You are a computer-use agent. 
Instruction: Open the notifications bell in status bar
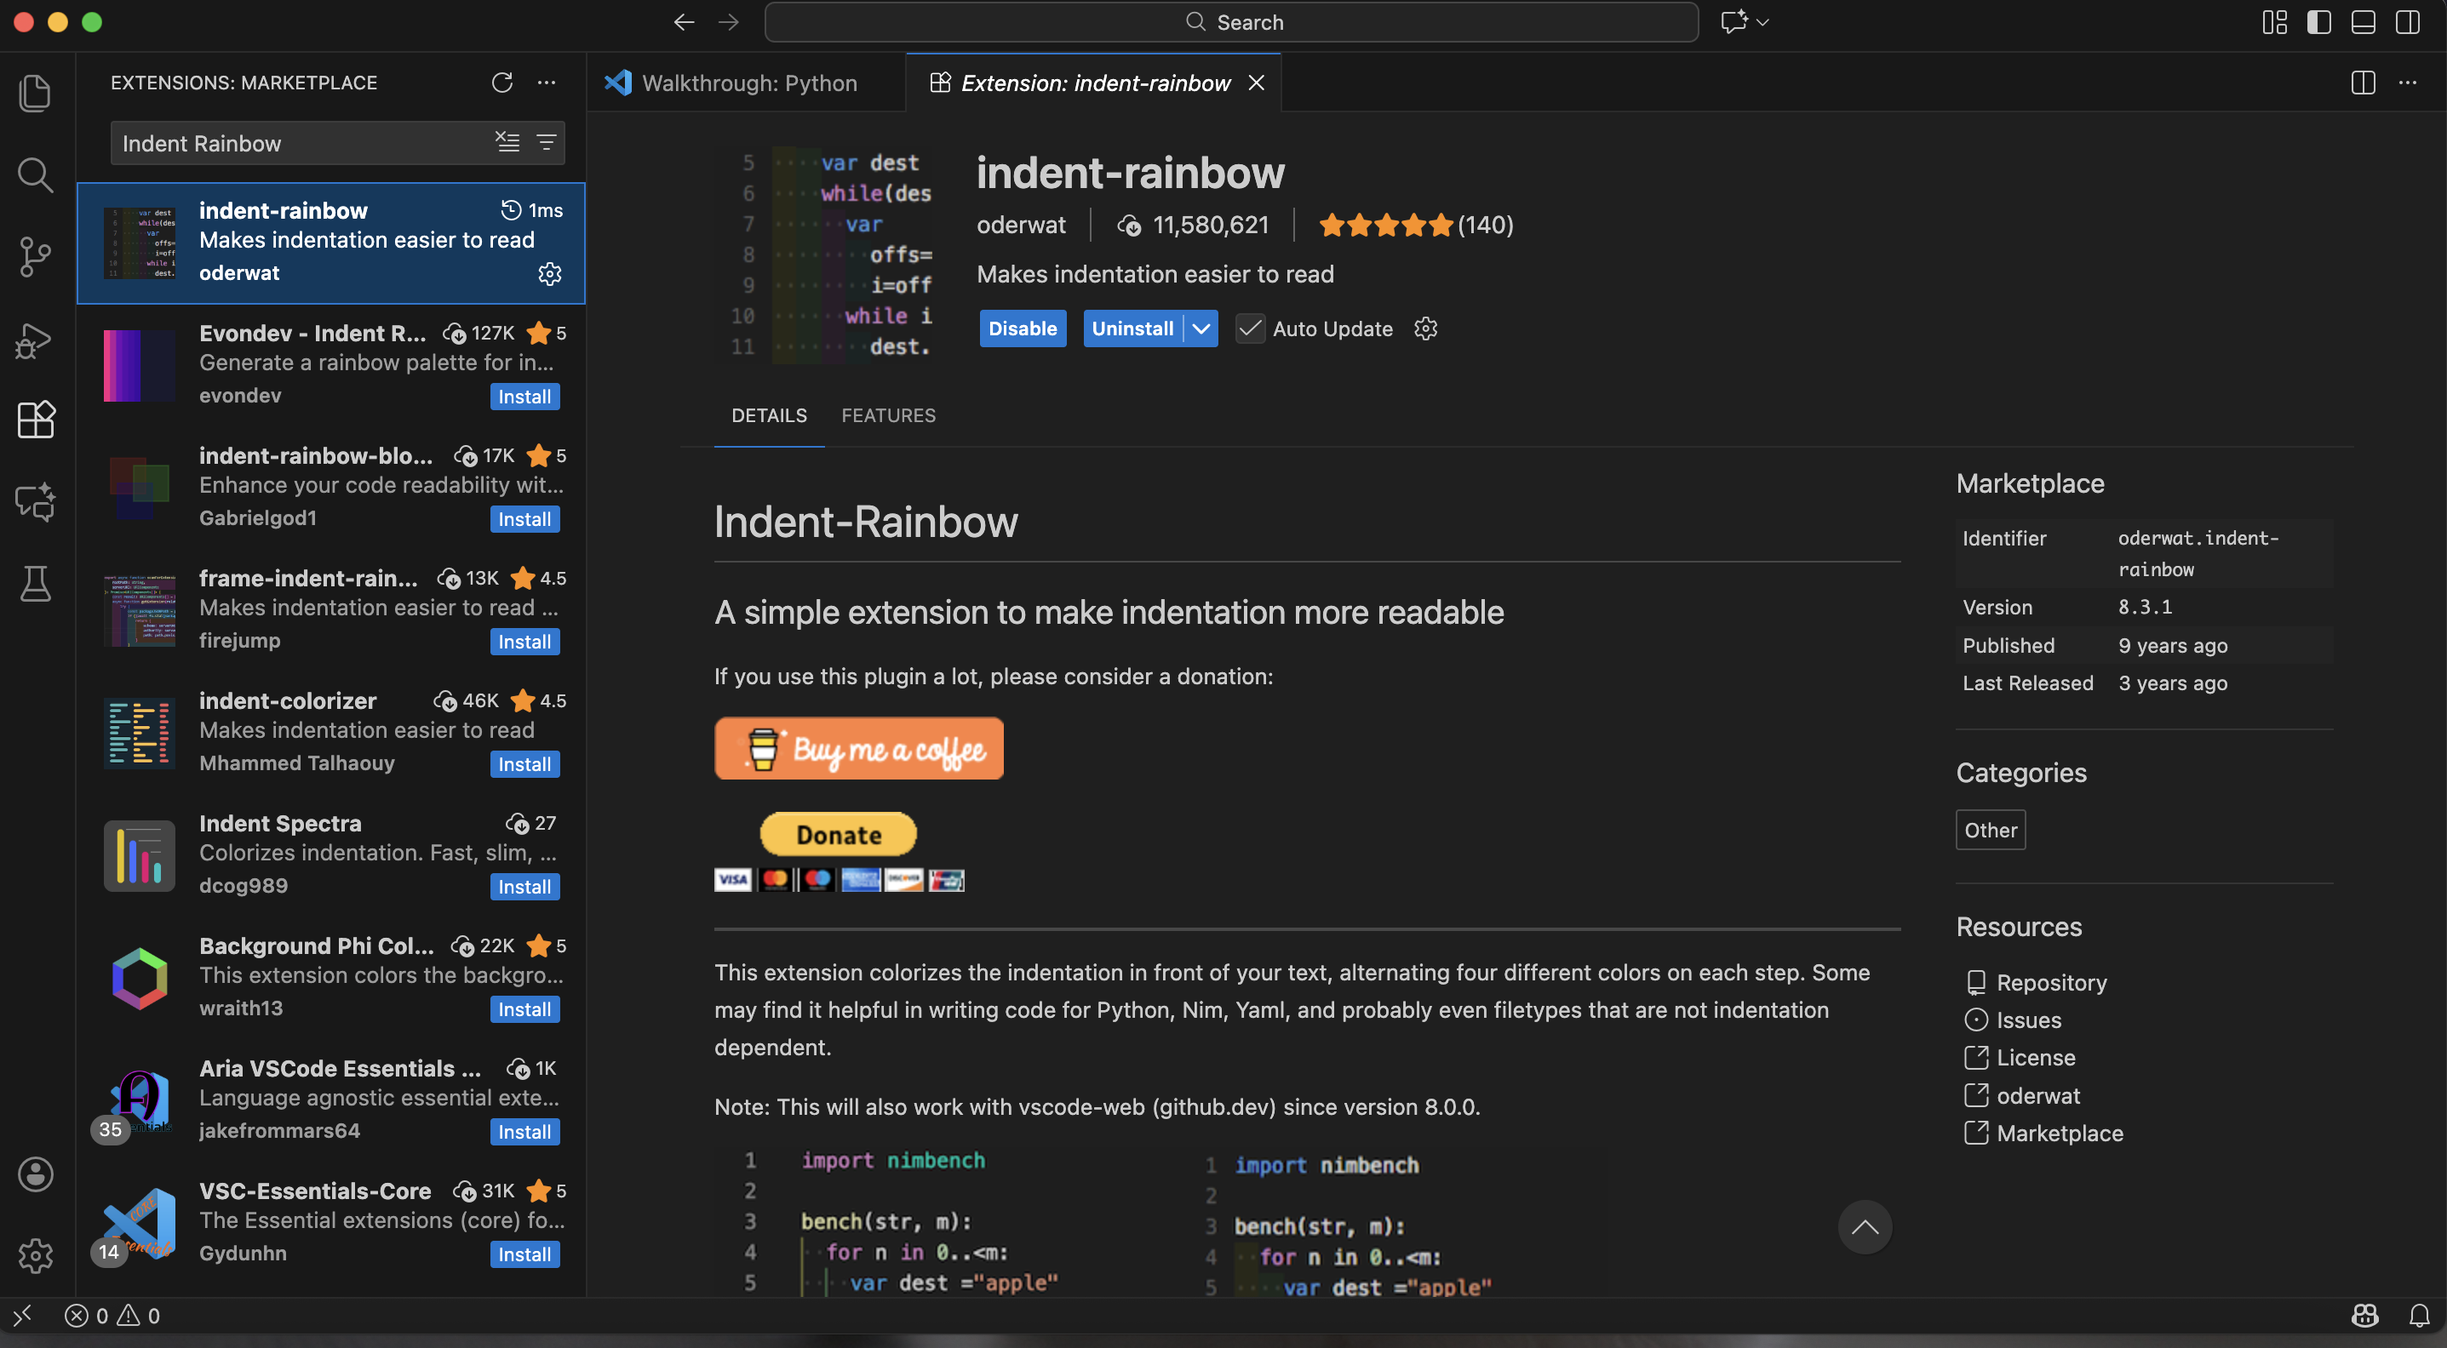click(x=2420, y=1315)
